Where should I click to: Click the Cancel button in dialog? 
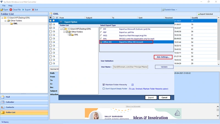click(x=164, y=98)
